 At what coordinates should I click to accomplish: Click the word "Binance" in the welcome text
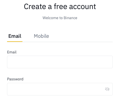pos(70,18)
